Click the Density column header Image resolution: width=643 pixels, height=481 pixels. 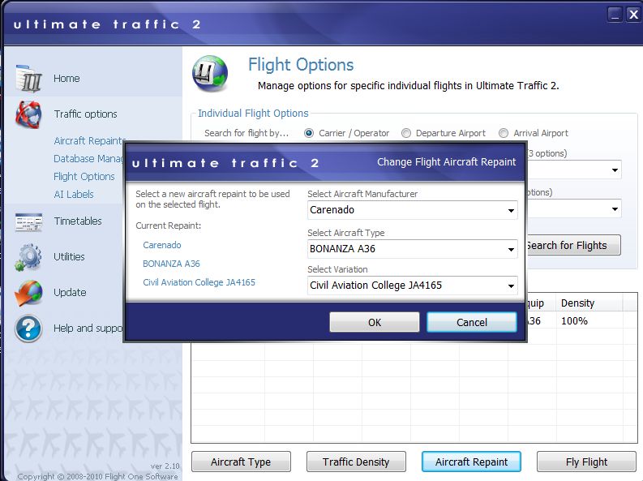point(589,303)
